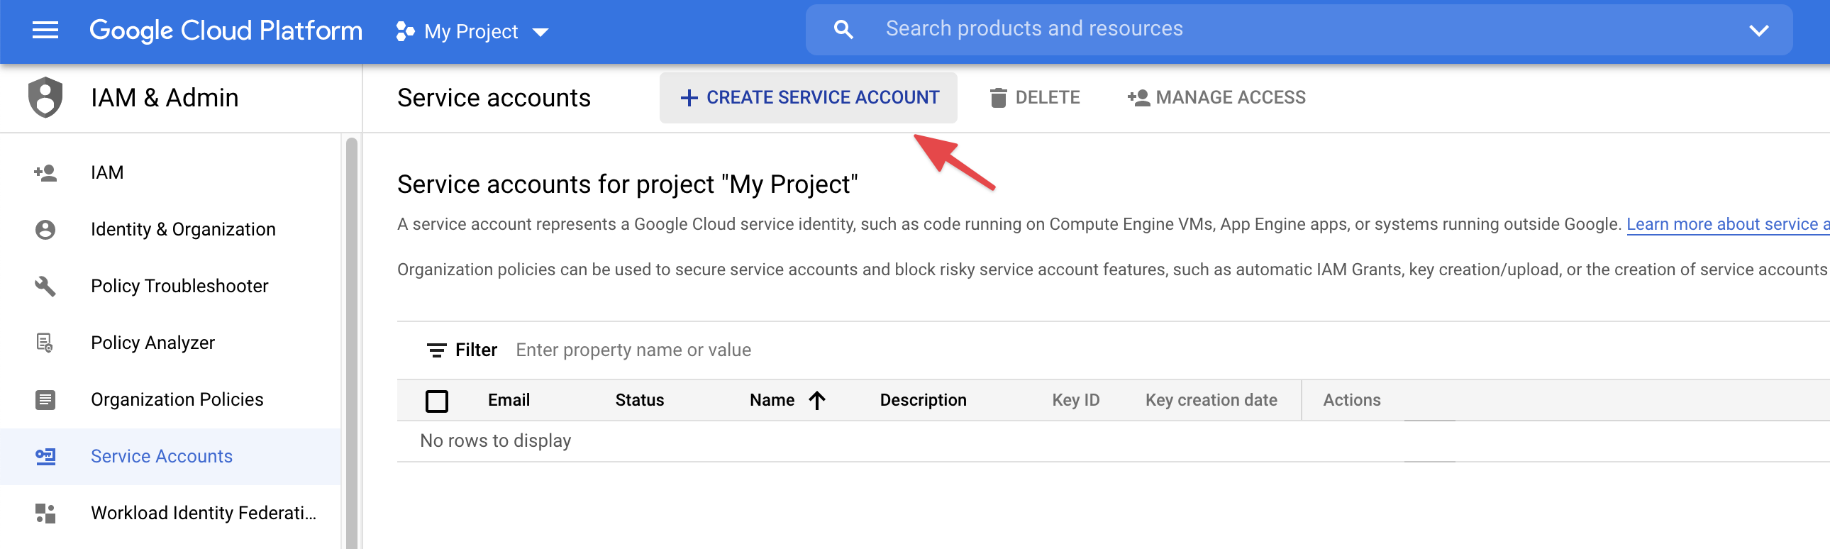Open the My Project selector dropdown

pyautogui.click(x=472, y=32)
